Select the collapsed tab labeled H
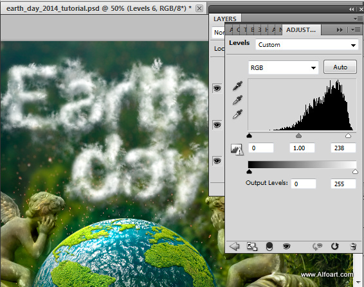 click(266, 30)
